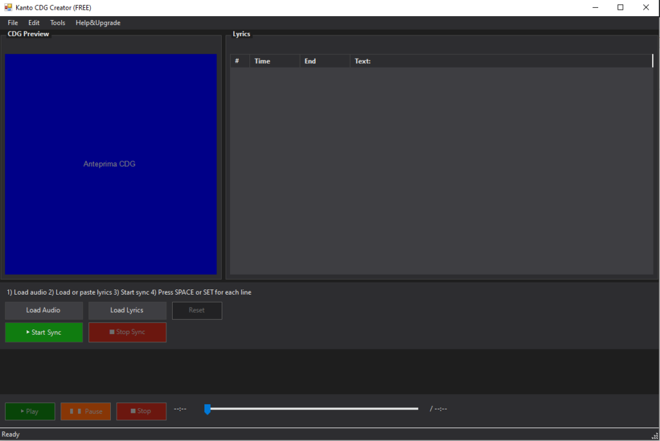The width and height of the screenshot is (660, 441).
Task: Start syncing with the green Start Sync button
Action: click(x=44, y=332)
